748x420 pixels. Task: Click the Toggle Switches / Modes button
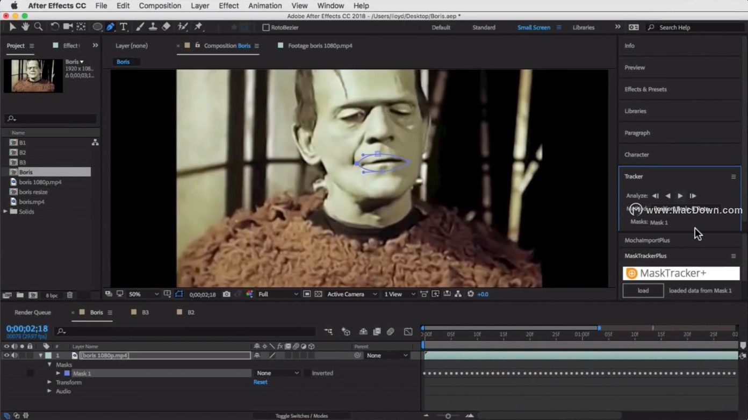click(301, 416)
